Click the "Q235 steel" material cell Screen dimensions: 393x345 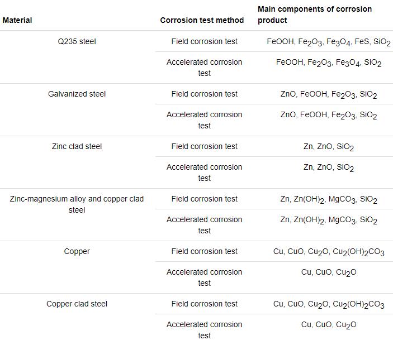pyautogui.click(x=77, y=41)
